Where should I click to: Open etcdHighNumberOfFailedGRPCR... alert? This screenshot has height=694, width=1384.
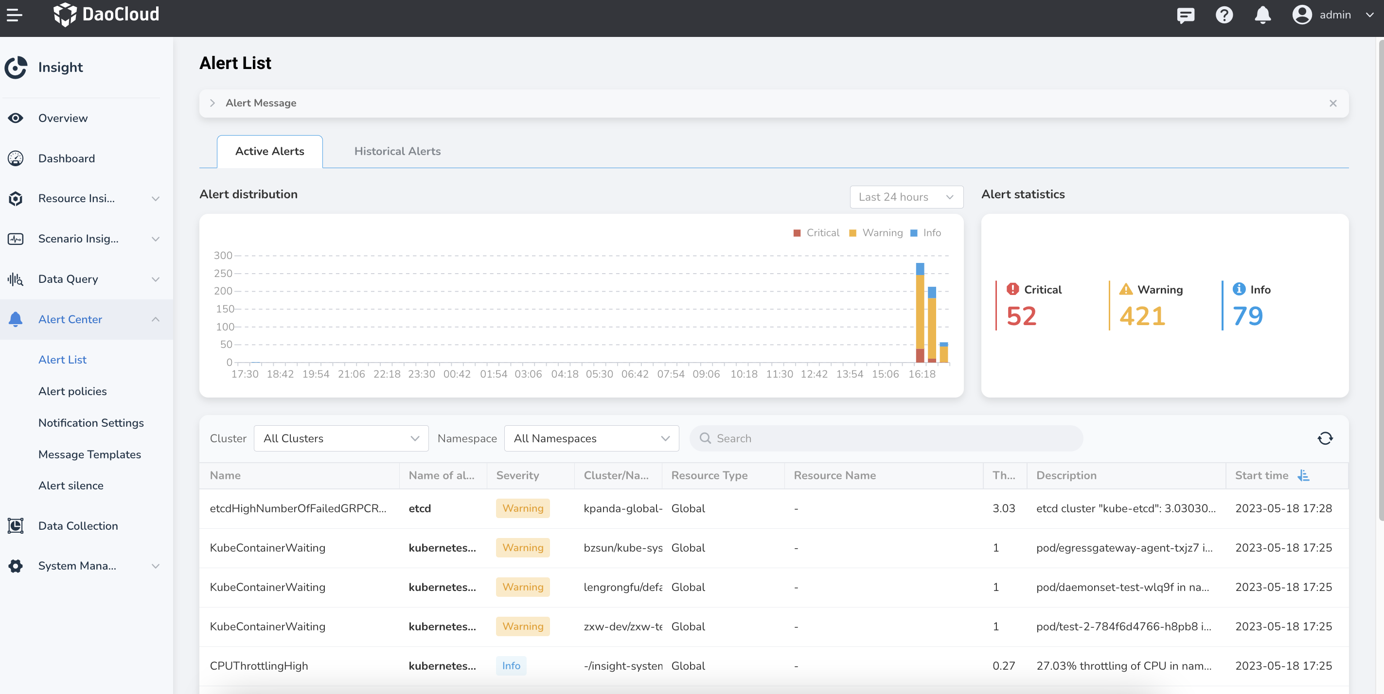298,508
